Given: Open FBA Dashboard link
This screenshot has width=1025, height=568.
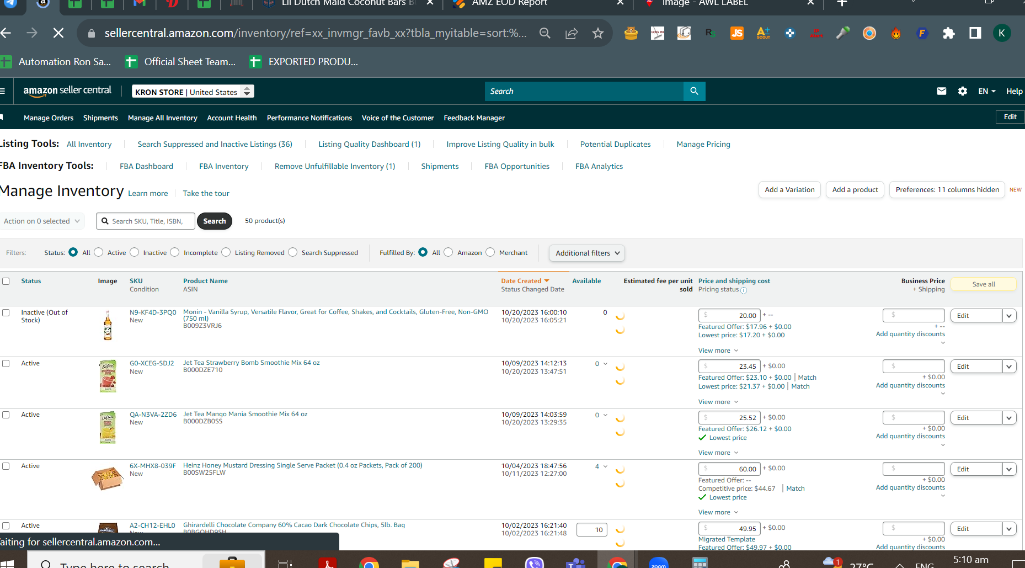Looking at the screenshot, I should click(x=146, y=166).
